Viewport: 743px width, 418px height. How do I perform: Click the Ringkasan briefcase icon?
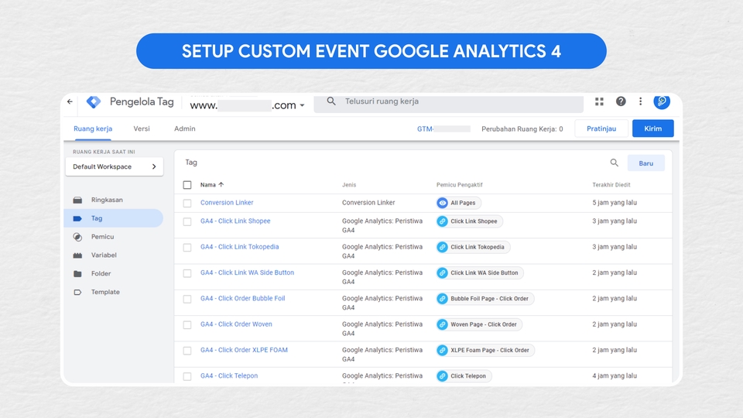pyautogui.click(x=77, y=200)
